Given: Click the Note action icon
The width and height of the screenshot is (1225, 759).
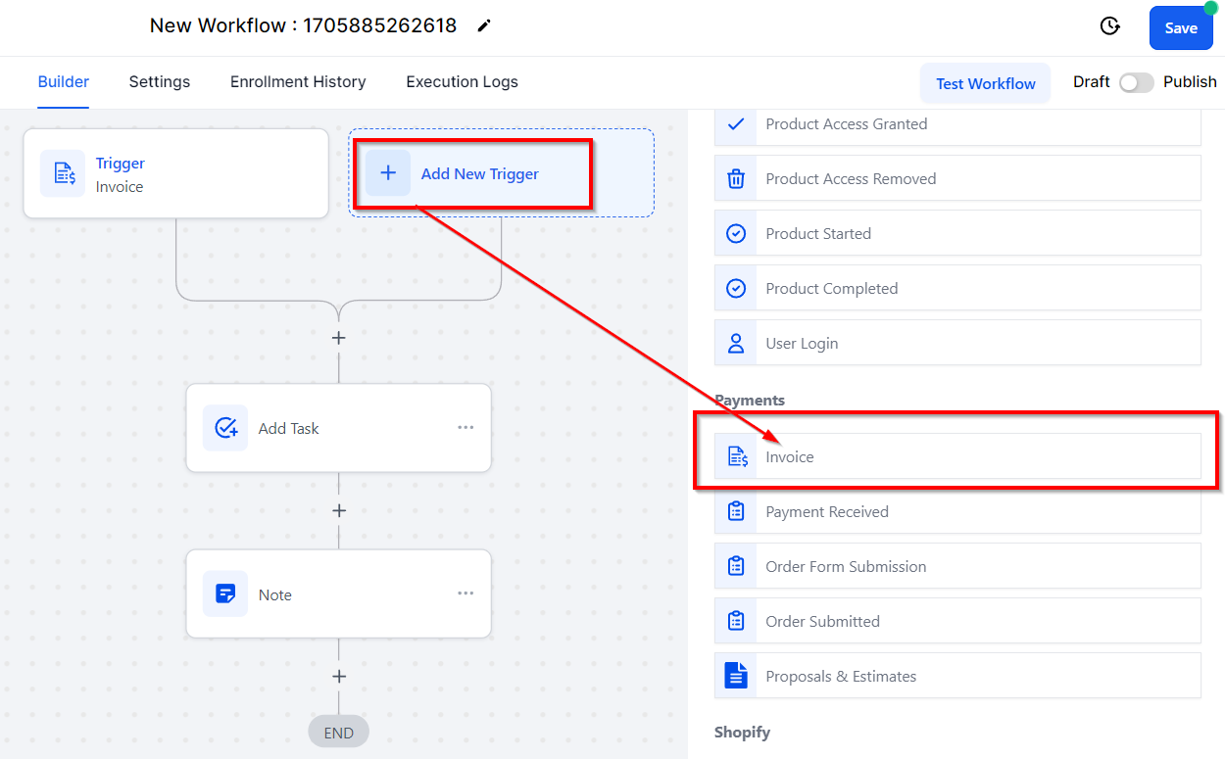Looking at the screenshot, I should 225,594.
